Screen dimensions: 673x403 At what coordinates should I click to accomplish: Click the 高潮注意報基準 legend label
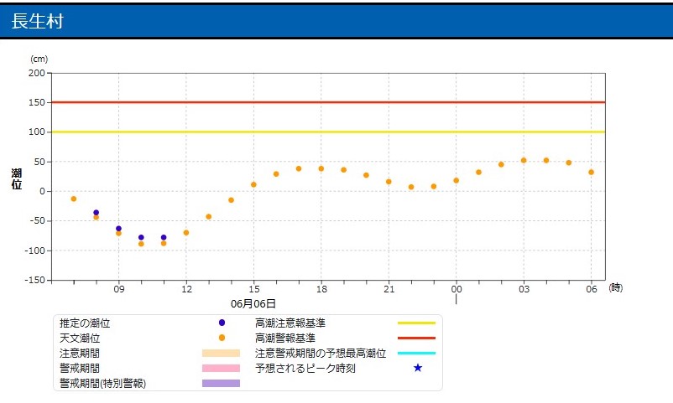290,323
